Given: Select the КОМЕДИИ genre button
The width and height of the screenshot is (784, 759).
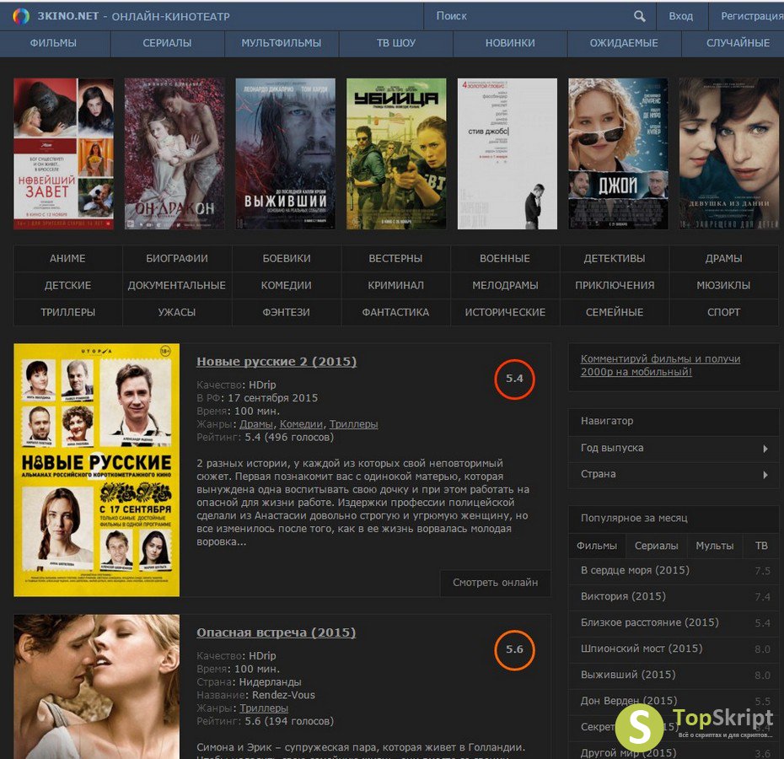Looking at the screenshot, I should pos(287,286).
